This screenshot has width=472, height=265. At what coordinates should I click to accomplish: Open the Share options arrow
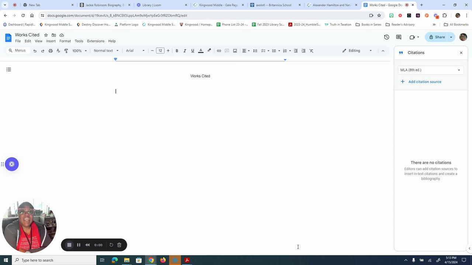pos(451,37)
